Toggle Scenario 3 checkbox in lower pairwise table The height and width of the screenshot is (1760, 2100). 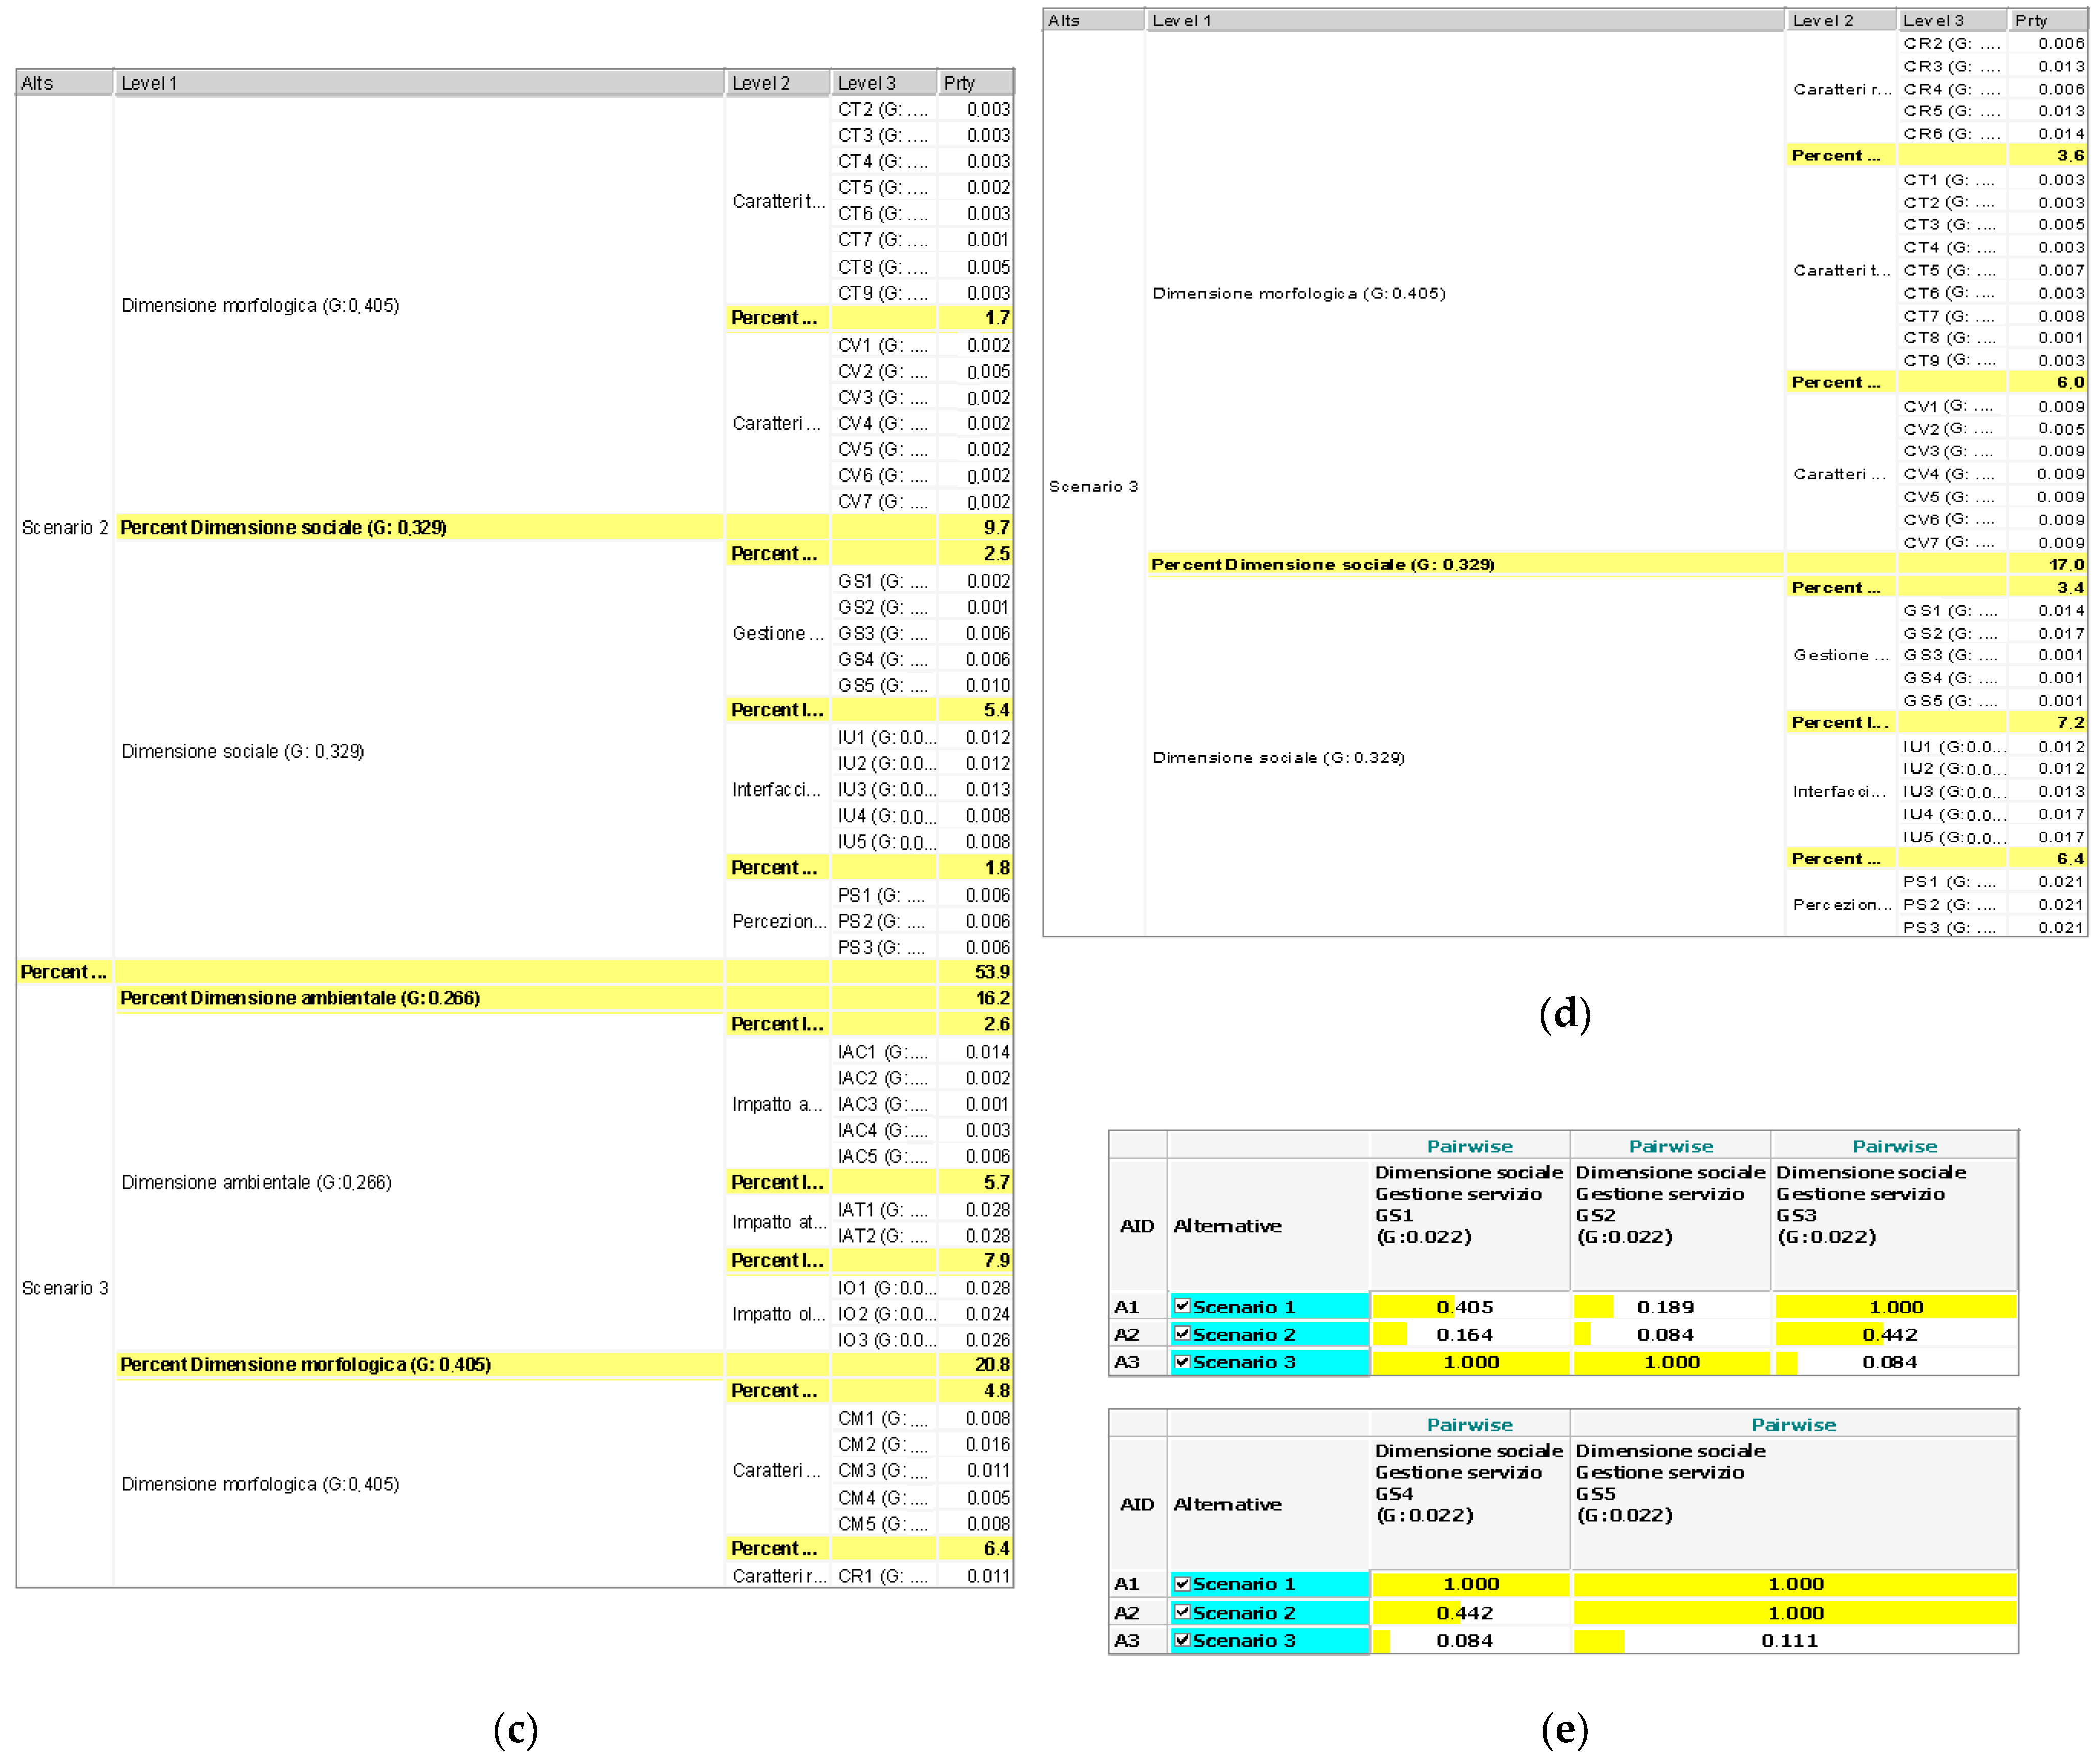pyautogui.click(x=1182, y=1639)
